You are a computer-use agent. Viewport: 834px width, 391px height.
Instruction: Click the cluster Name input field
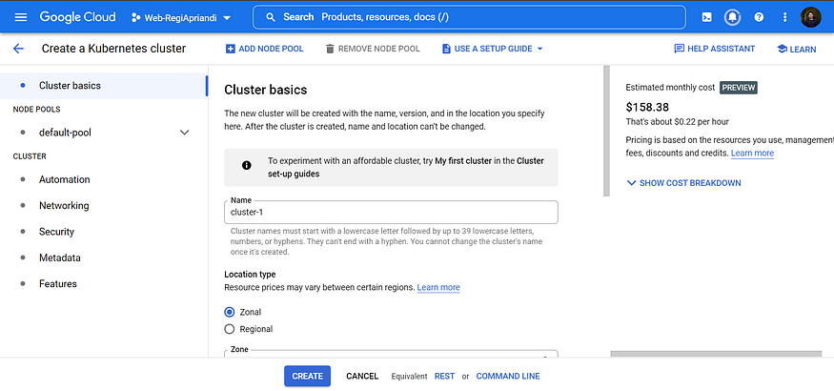[391, 212]
